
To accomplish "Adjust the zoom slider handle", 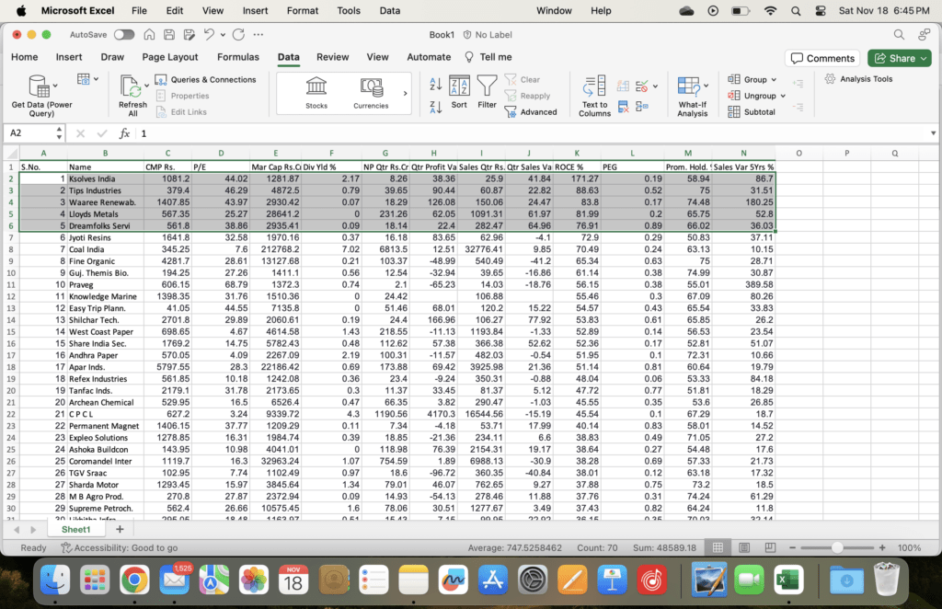I will click(837, 547).
